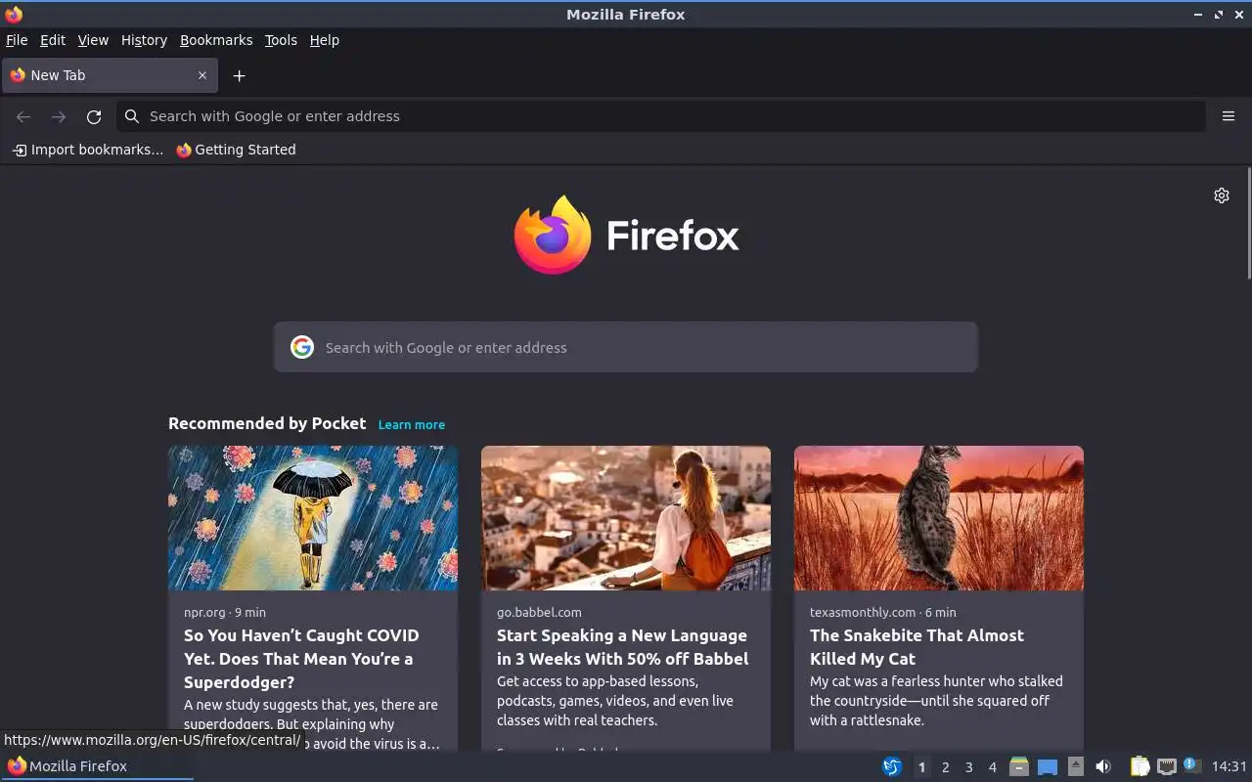Click the page vertical scrollbar thumb
Screen dimensions: 1252x782
1248,223
